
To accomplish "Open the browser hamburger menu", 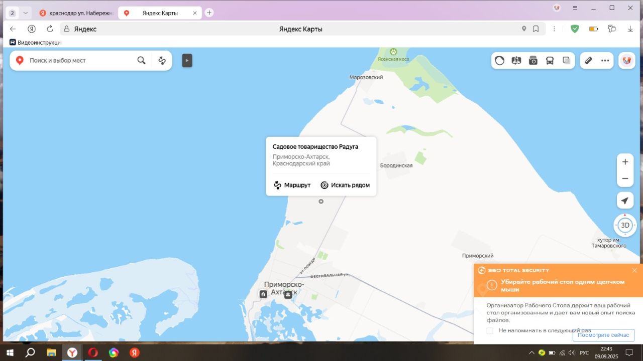I will point(575,8).
